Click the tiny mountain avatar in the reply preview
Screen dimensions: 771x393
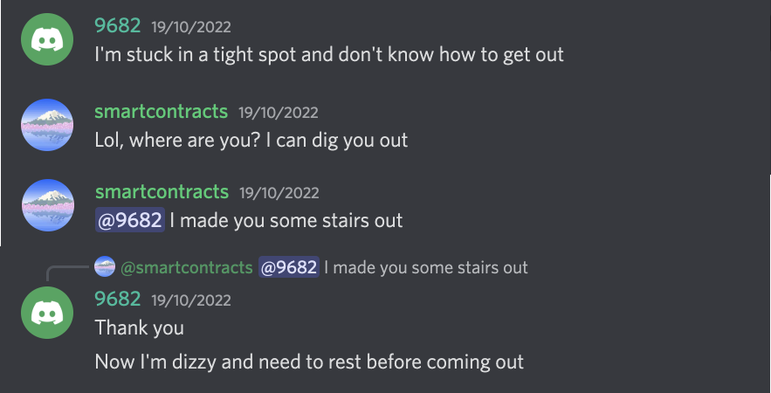105,266
